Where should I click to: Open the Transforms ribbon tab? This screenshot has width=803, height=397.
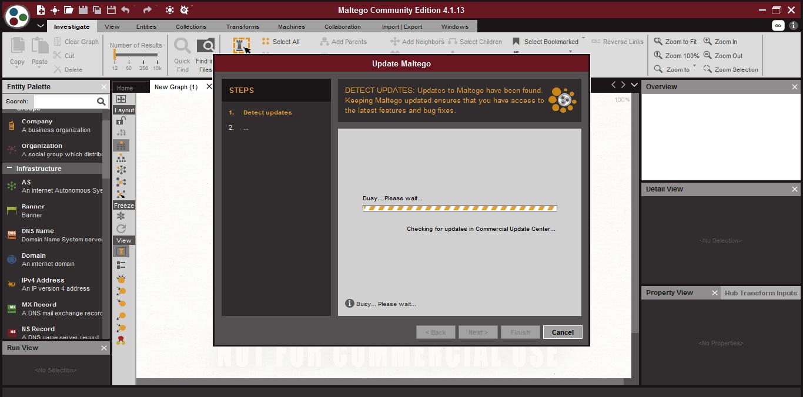[242, 26]
